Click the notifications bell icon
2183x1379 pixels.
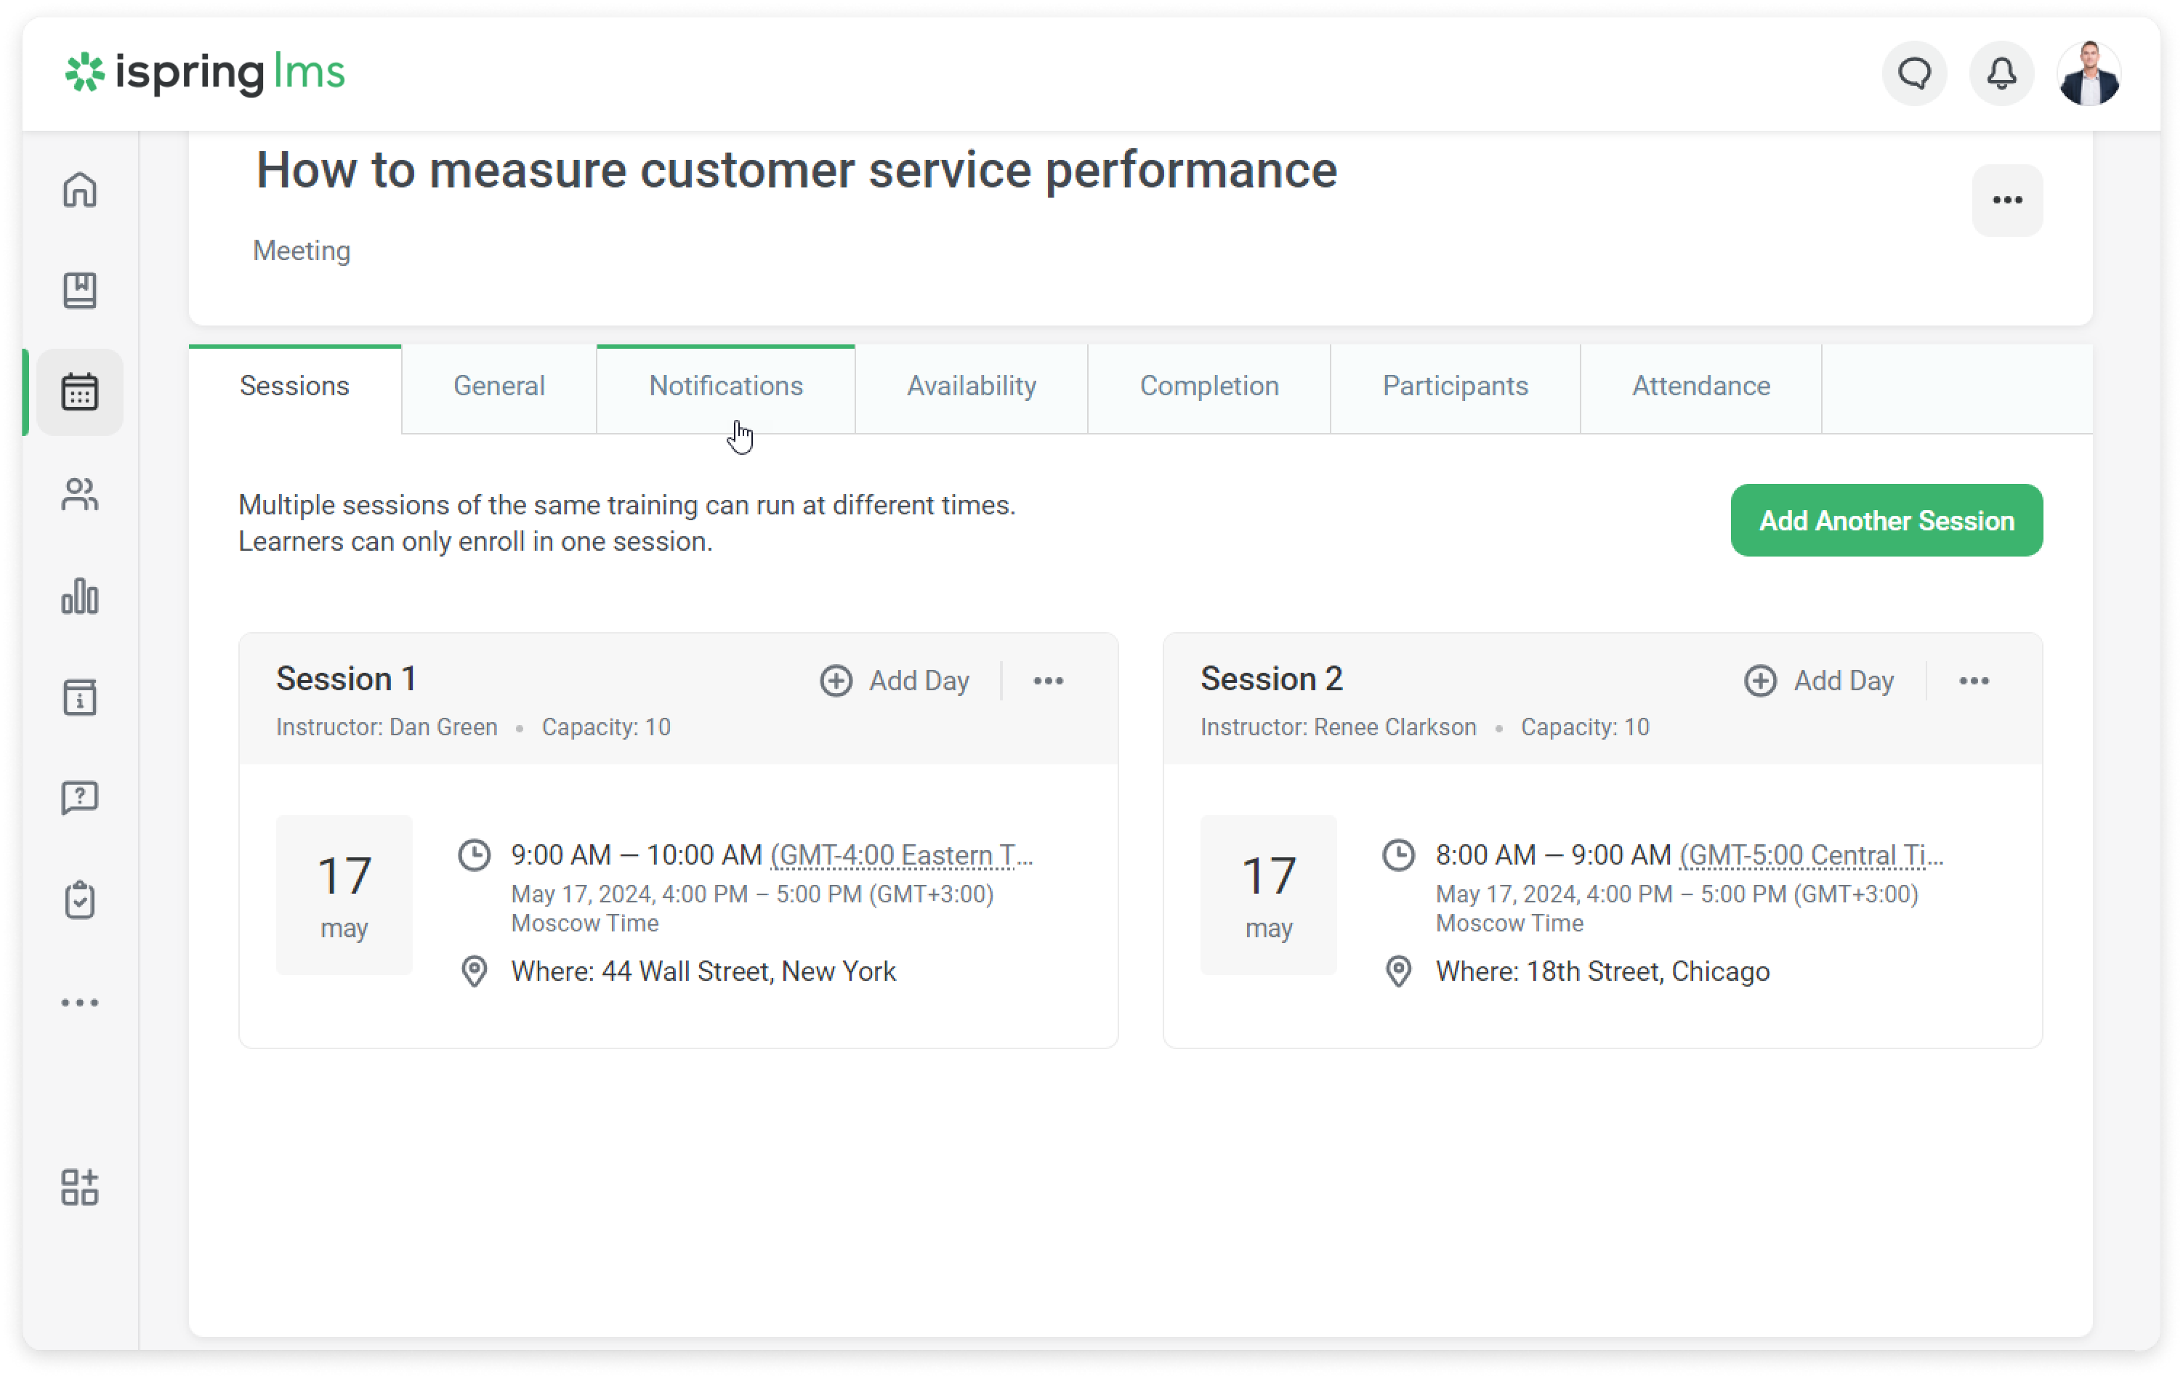pyautogui.click(x=2001, y=73)
